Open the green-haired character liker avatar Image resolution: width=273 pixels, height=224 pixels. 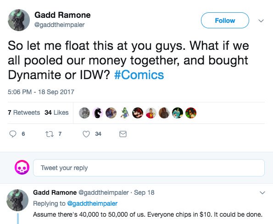coord(124,113)
